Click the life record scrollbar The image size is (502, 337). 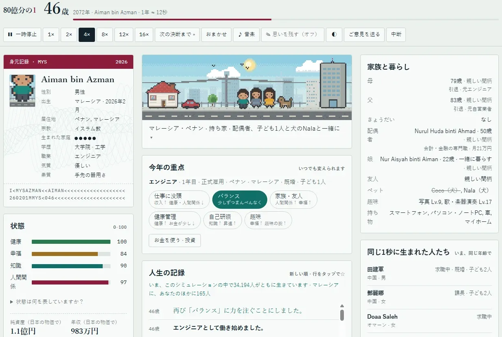coord(342,315)
